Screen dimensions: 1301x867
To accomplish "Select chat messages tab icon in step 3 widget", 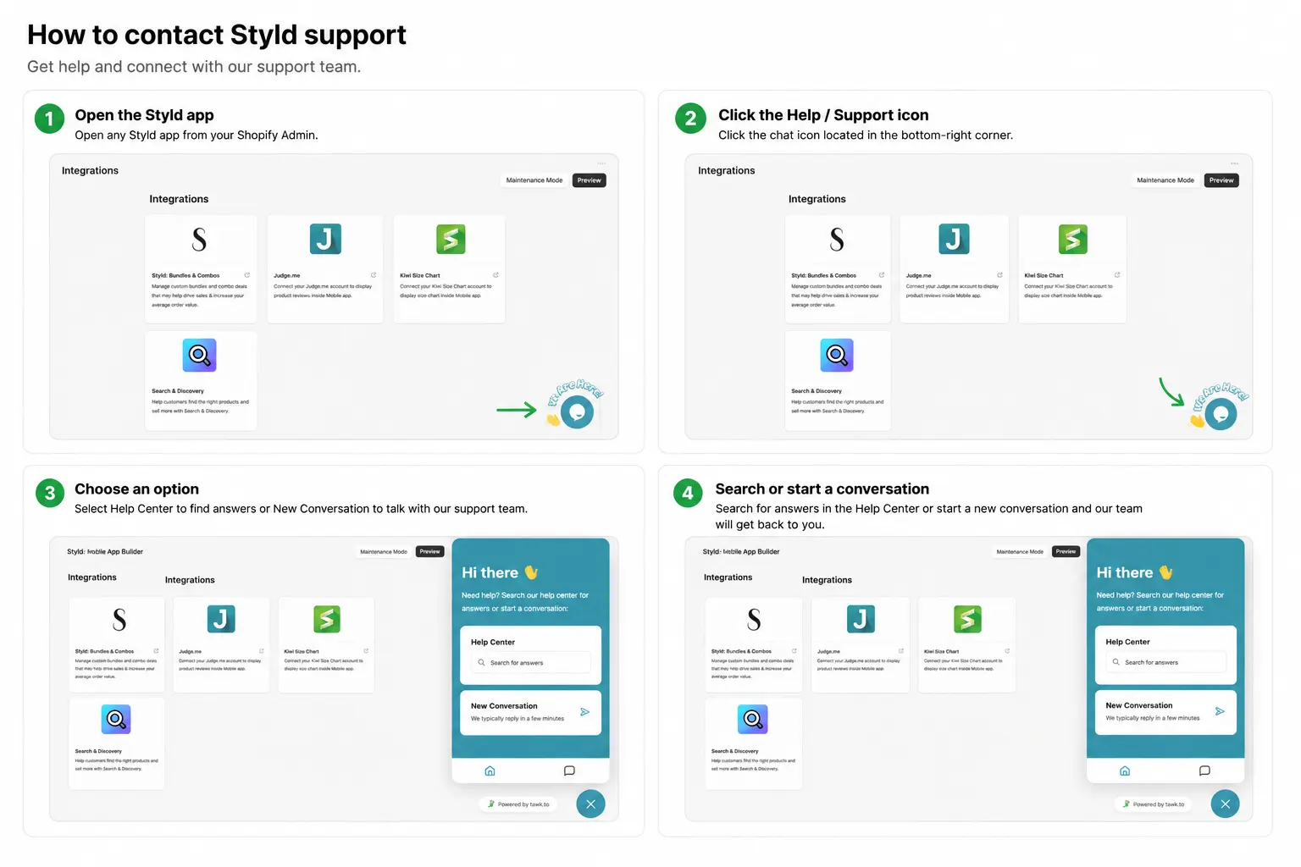I will tap(569, 771).
